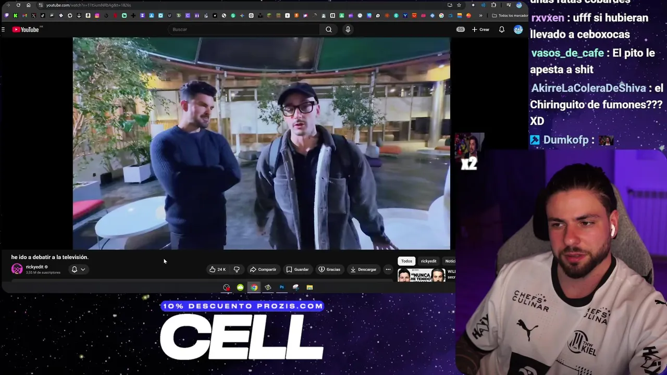
Task: Click chat username 'rxvxen'
Action: [548, 18]
